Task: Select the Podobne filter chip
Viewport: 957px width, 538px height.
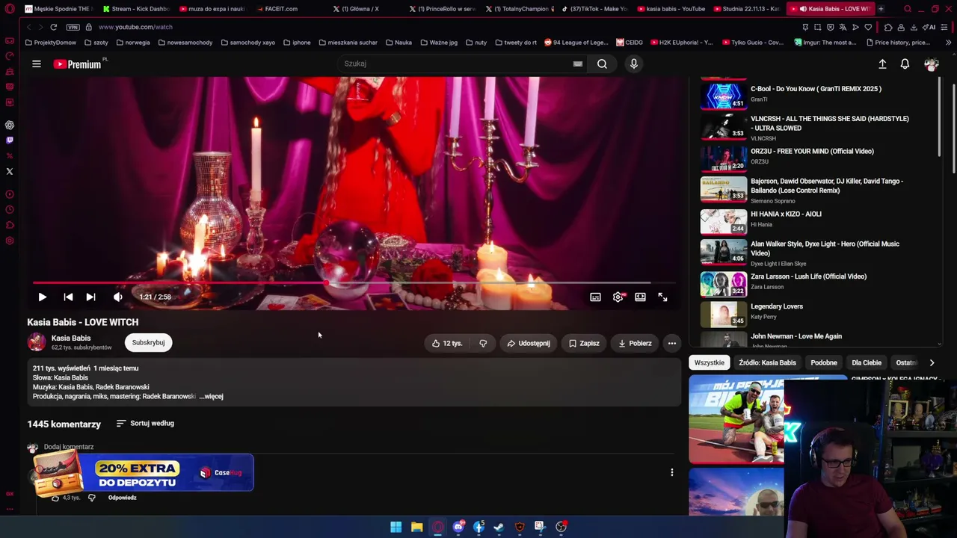Action: coord(824,362)
